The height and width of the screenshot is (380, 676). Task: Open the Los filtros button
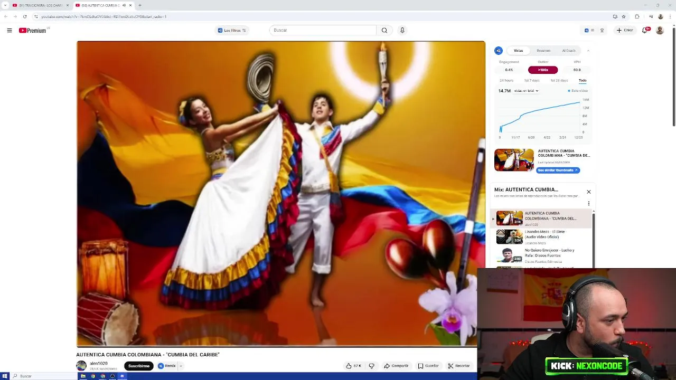[x=232, y=30]
